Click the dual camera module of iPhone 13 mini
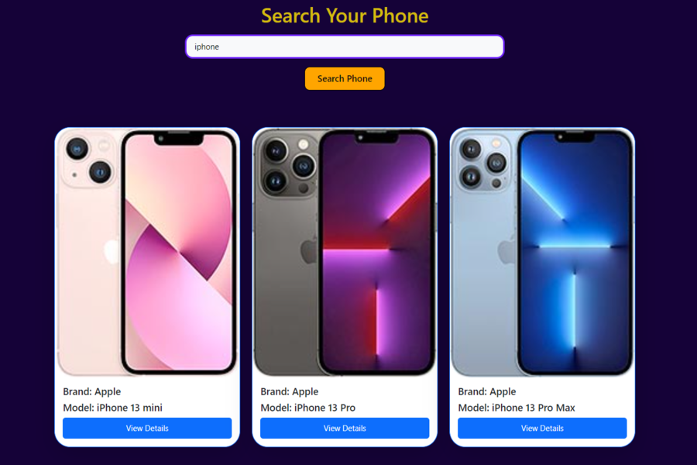697x465 pixels. point(90,160)
